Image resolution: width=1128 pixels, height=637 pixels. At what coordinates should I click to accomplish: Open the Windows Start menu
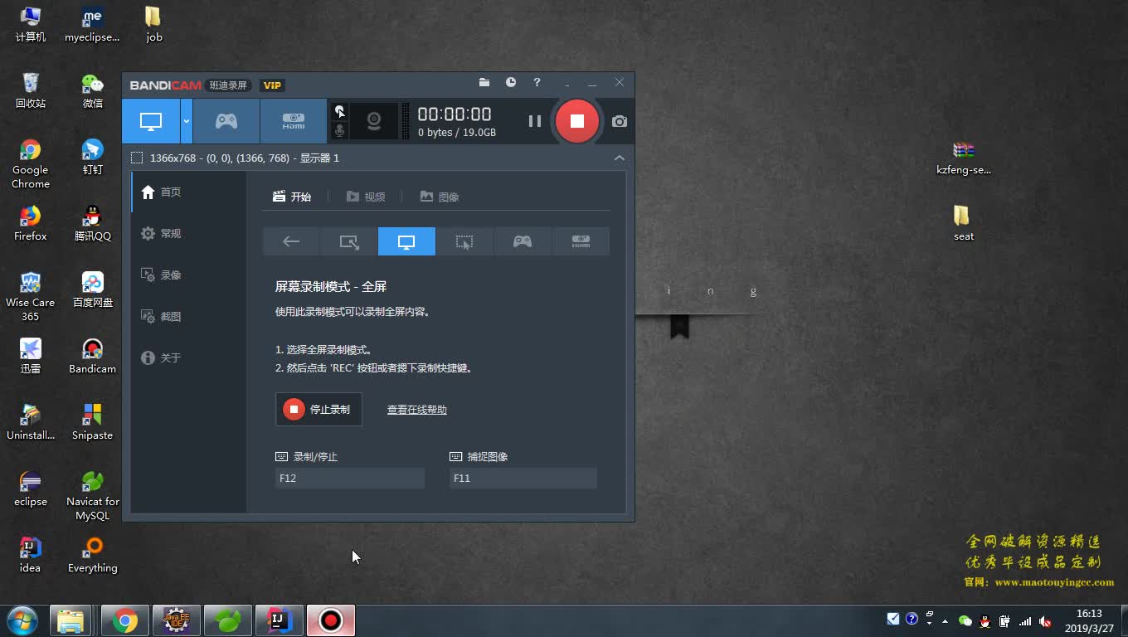[22, 620]
